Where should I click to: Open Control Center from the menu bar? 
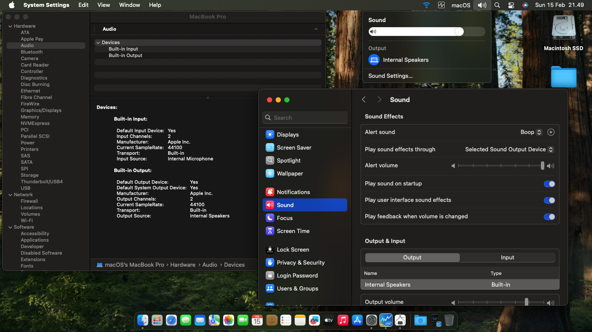pos(511,5)
